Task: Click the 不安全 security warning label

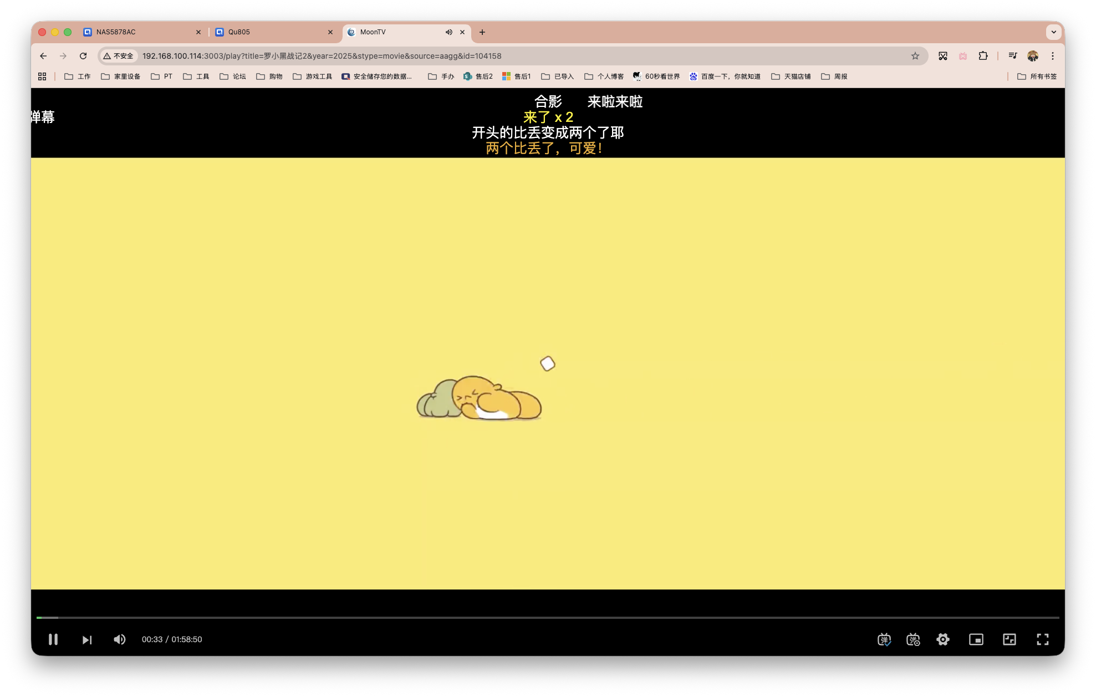Action: [118, 55]
